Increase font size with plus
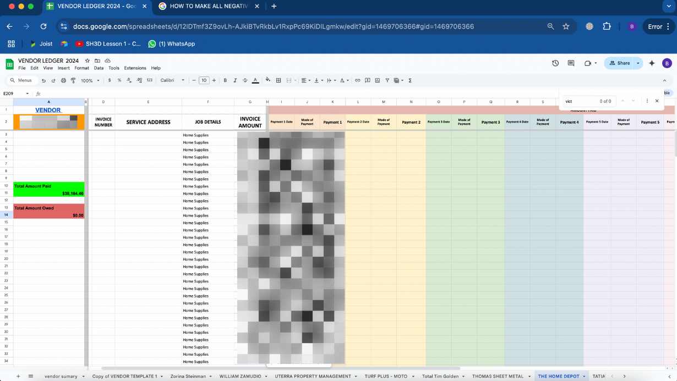This screenshot has width=677, height=381. 214,80
